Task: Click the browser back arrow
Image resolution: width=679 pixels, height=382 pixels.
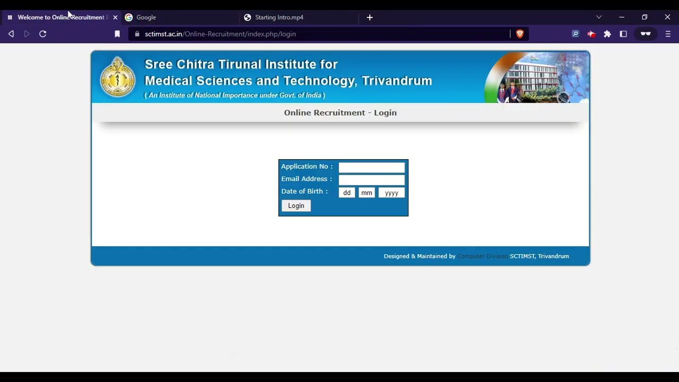Action: pyautogui.click(x=11, y=34)
